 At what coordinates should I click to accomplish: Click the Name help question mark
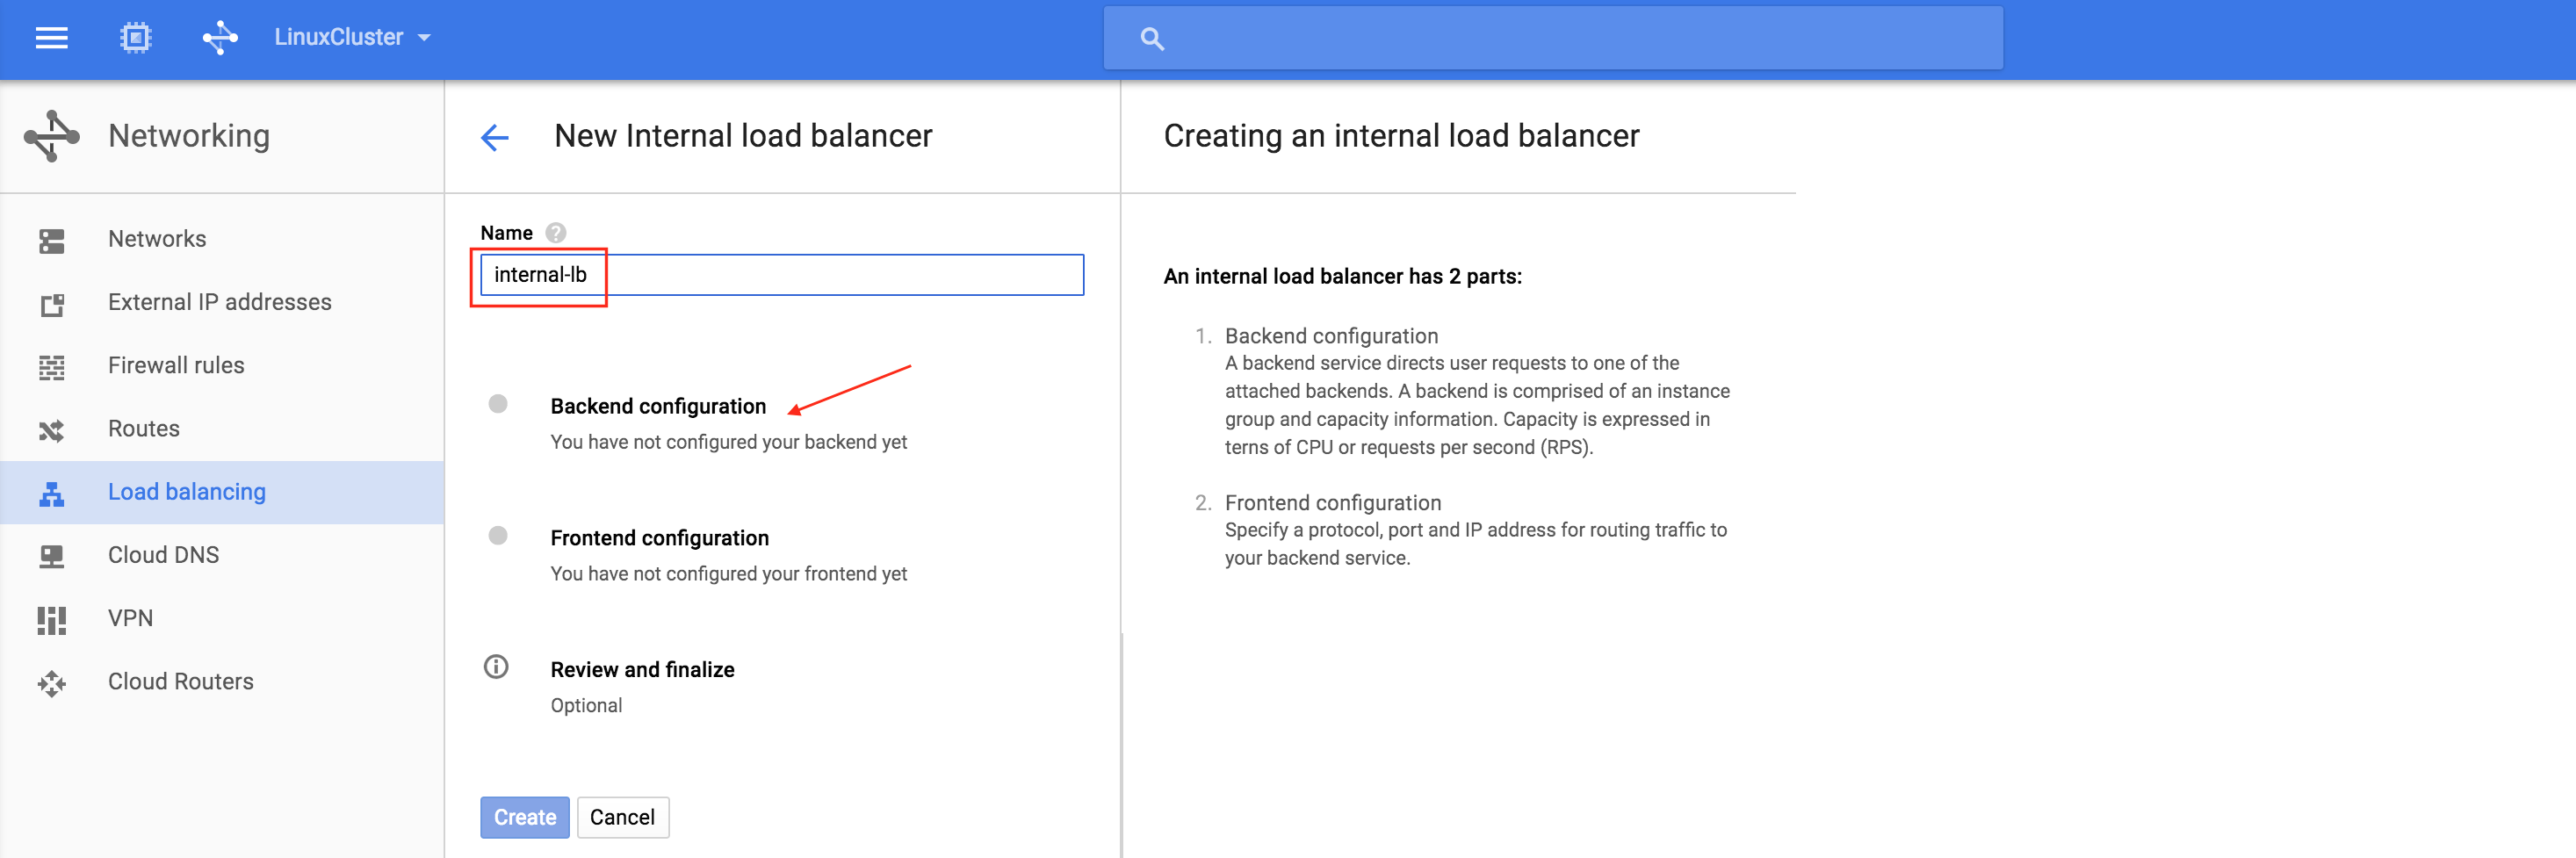point(556,233)
